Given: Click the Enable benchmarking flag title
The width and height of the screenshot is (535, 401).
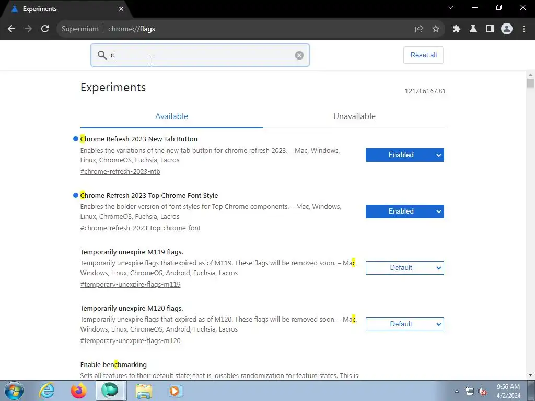Looking at the screenshot, I should pos(113,364).
